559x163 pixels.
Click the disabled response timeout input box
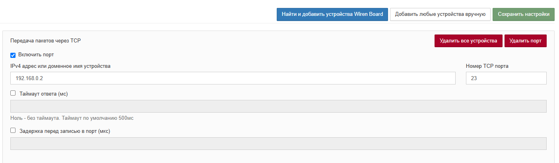click(278, 106)
